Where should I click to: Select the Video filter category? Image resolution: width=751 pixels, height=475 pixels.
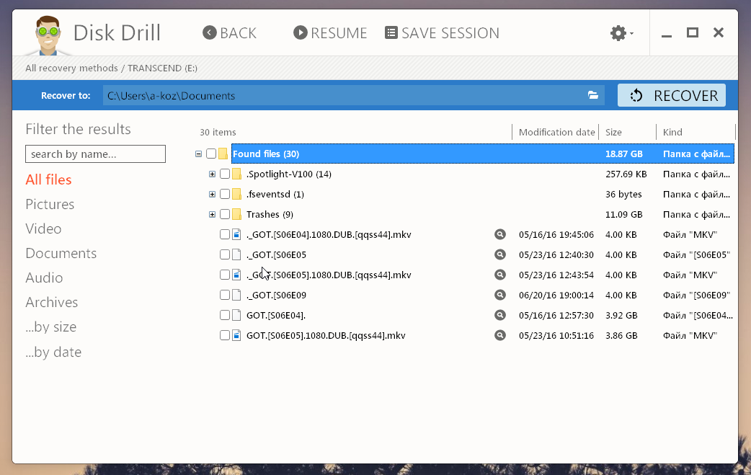(x=43, y=228)
